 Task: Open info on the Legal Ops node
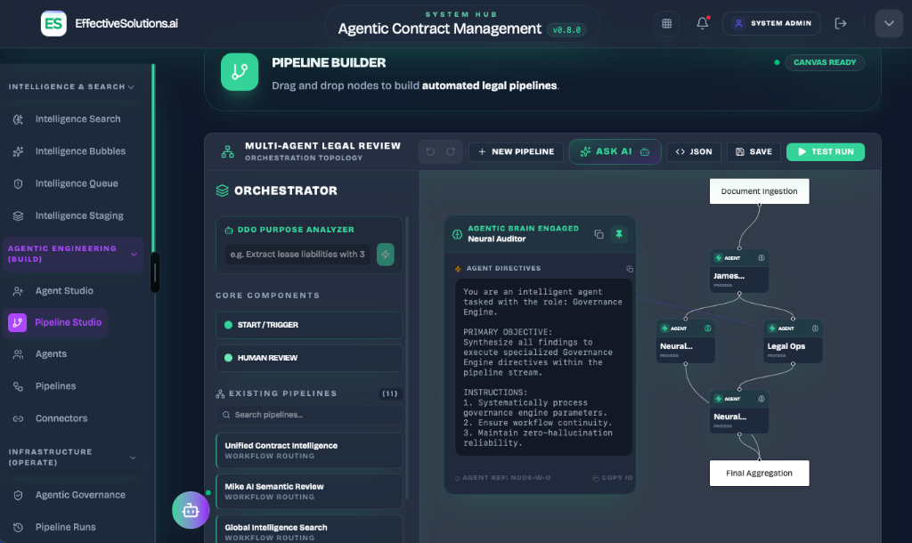[815, 328]
